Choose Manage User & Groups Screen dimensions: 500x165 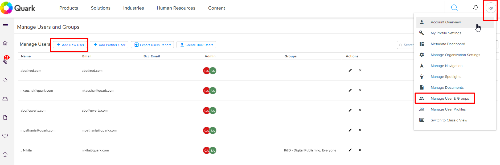point(455,99)
